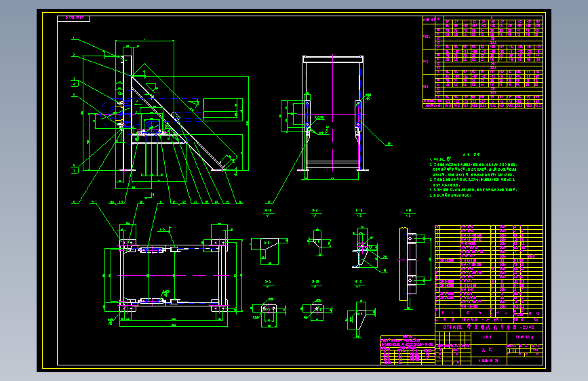Select the rectangular plan-view drawing with magenta centerline
The width and height of the screenshot is (588, 381).
click(172, 276)
